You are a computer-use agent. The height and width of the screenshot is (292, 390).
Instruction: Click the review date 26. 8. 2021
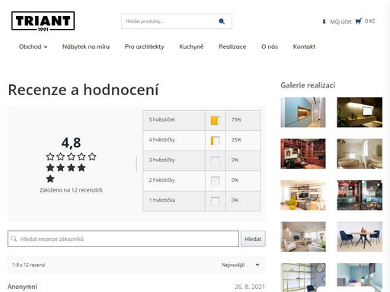(x=250, y=287)
